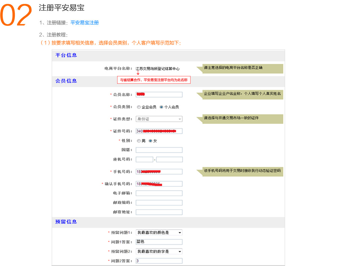The height and width of the screenshot is (266, 339).
Task: Click the 平台信息 section heading
Action: (x=66, y=55)
